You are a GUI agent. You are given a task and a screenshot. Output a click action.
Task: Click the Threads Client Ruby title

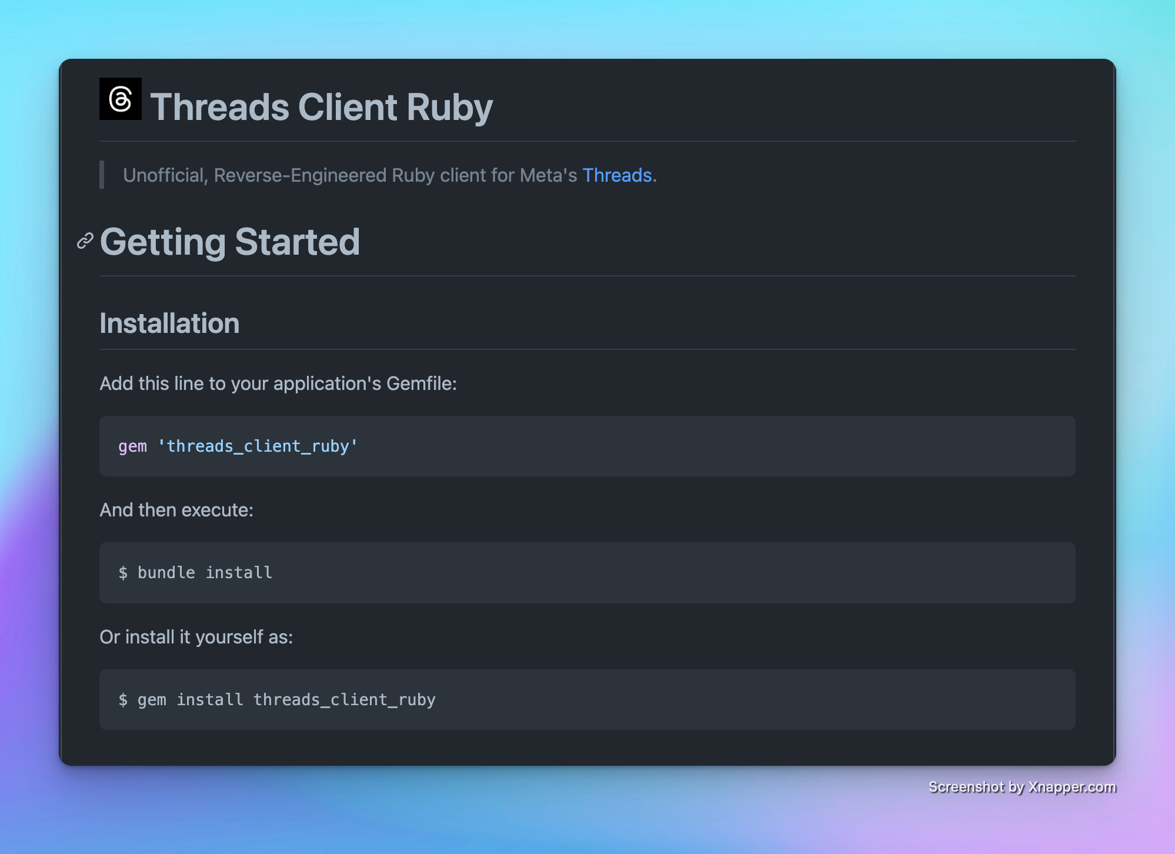321,107
